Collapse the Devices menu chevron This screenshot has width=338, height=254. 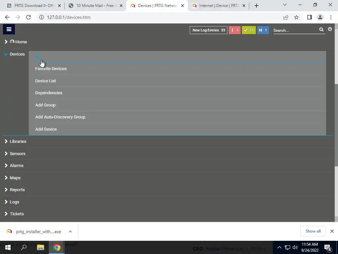pos(6,54)
